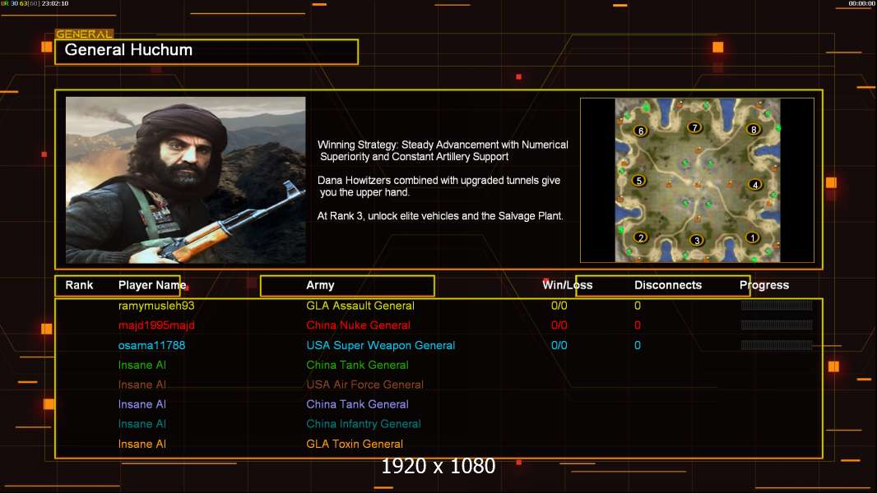877x493 pixels.
Task: Select player majd1995majd
Action: pos(156,325)
